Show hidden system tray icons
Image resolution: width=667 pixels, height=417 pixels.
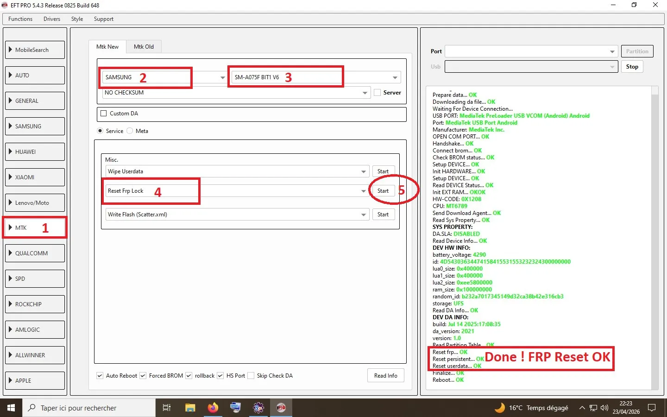tap(582, 408)
